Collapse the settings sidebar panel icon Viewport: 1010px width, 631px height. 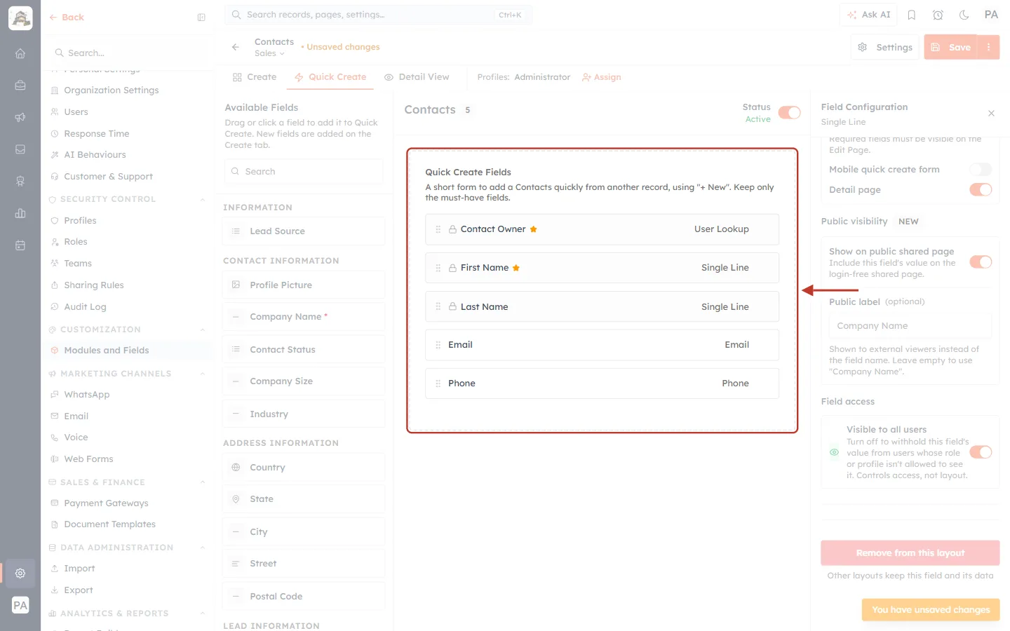tap(201, 18)
